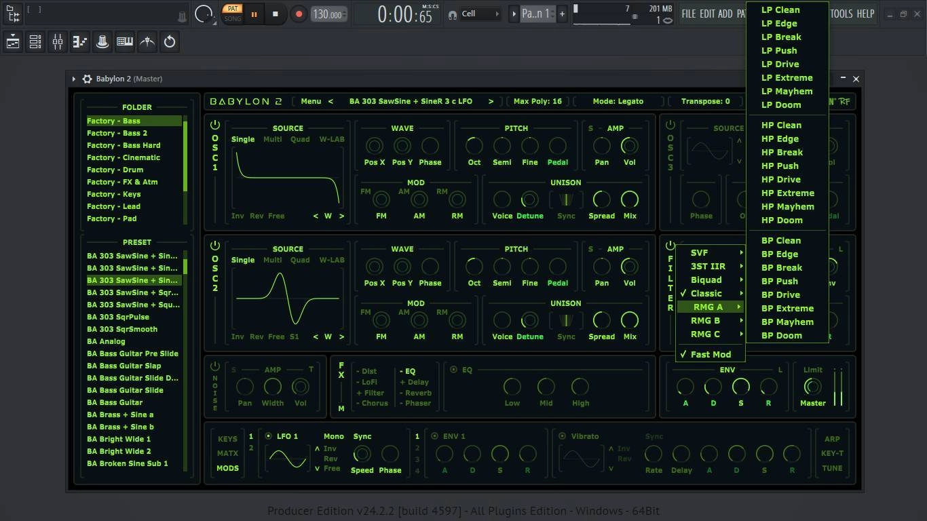Stop playback in the transport
Image resolution: width=927 pixels, height=521 pixels.
point(275,14)
